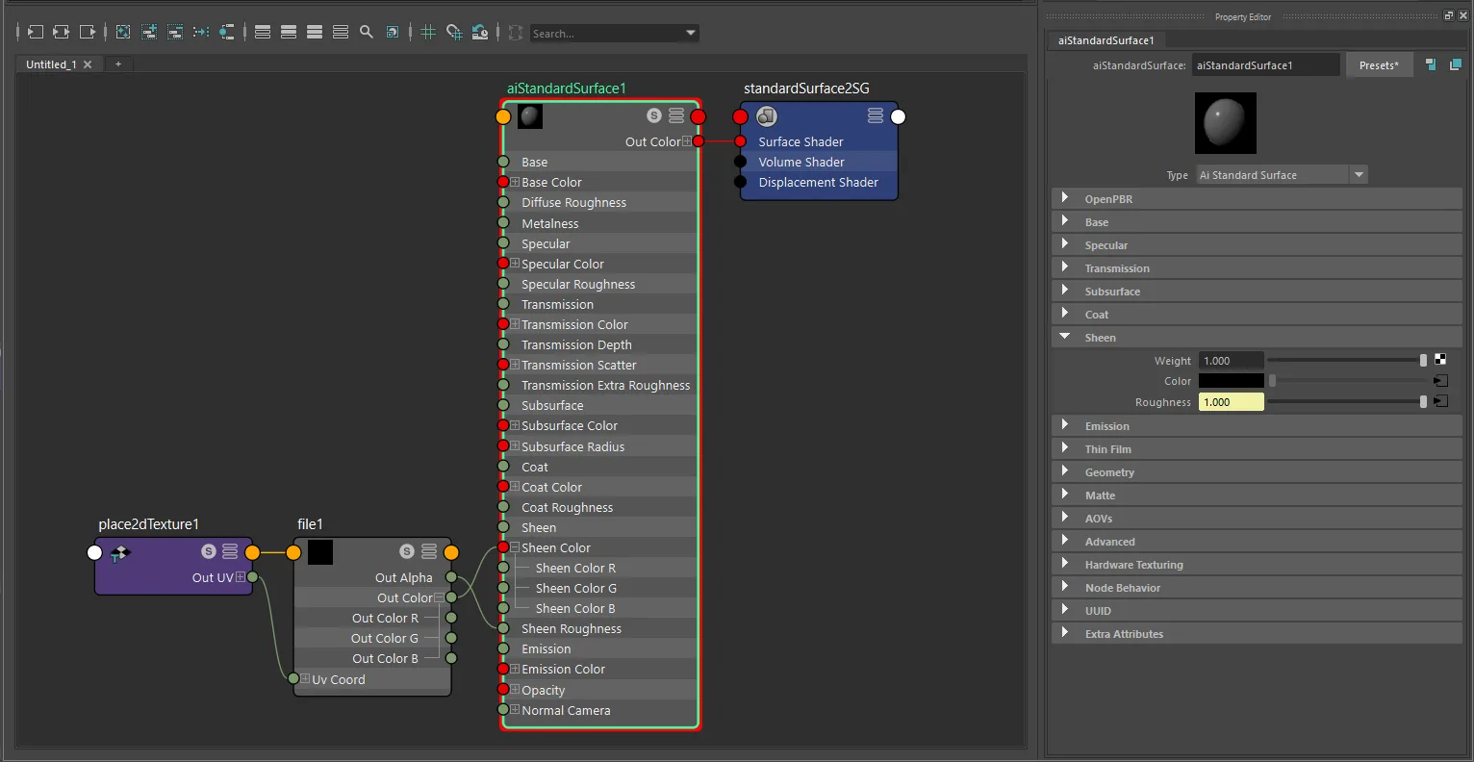Collapse the Sheen section
Image resolution: width=1474 pixels, height=762 pixels.
[x=1257, y=337]
